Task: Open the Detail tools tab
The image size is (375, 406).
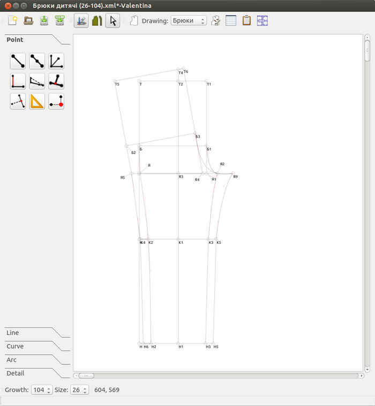Action: (16, 373)
